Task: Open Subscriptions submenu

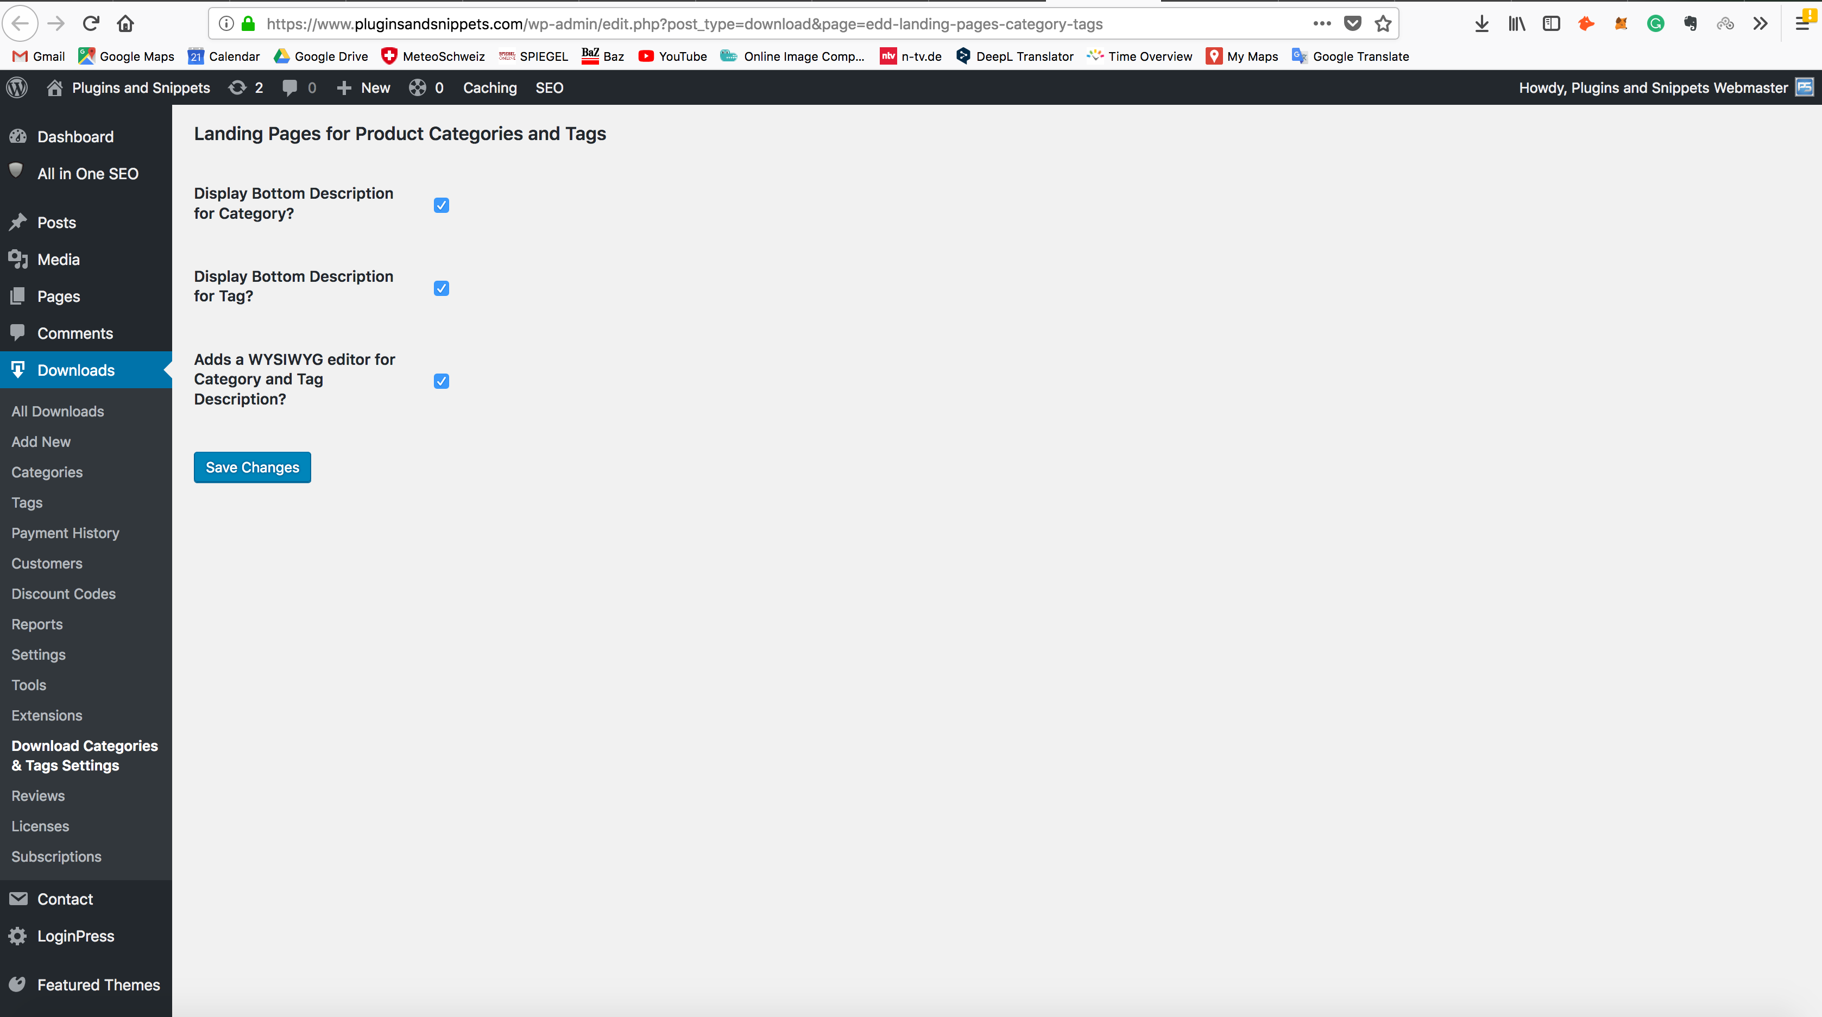Action: 56,856
